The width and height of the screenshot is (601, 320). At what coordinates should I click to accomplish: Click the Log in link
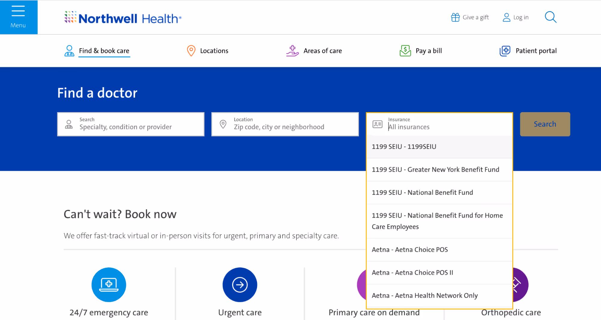tap(521, 17)
